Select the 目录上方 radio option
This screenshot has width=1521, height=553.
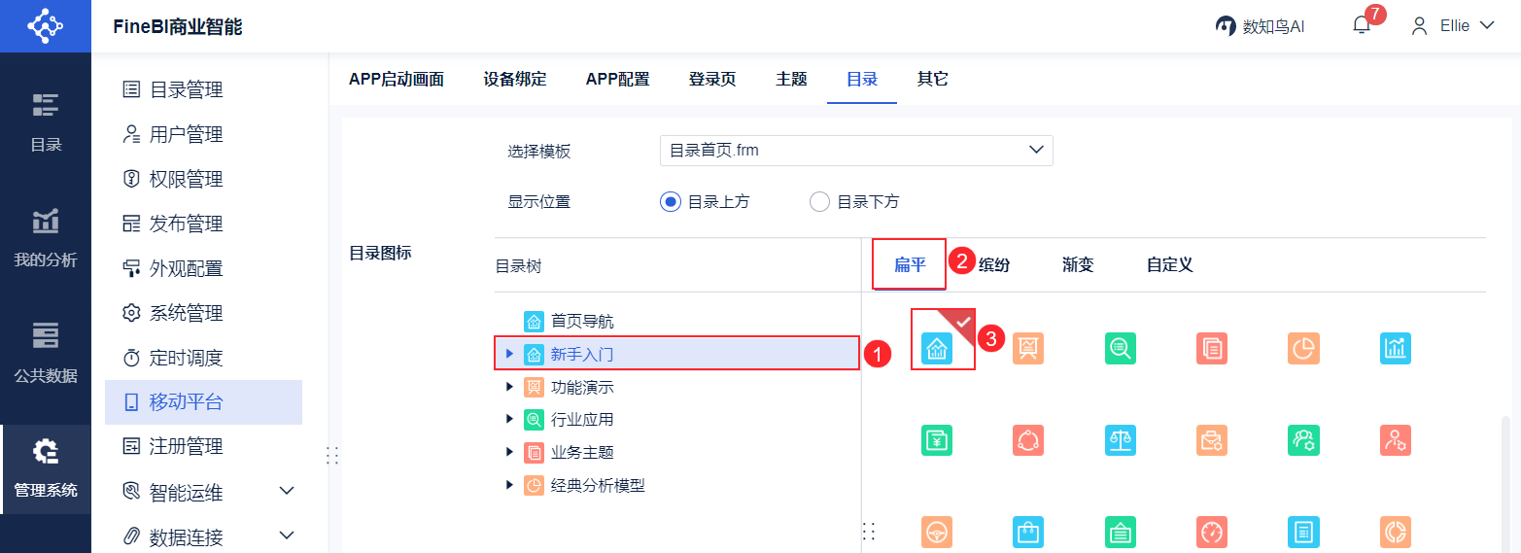point(670,202)
